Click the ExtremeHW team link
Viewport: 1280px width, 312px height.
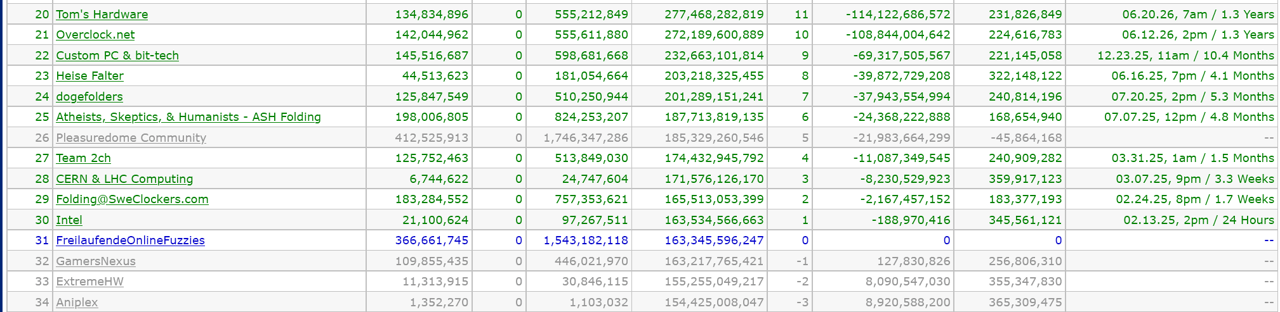[x=89, y=282]
